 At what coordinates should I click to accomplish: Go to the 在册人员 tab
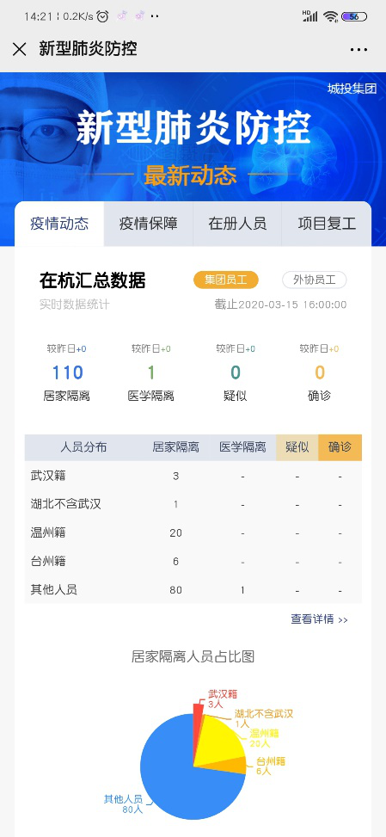(237, 224)
